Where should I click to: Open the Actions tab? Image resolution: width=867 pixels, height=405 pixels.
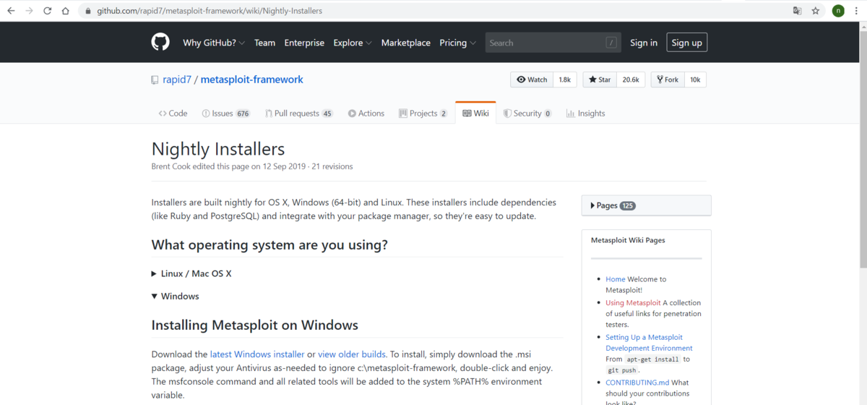[x=366, y=114]
